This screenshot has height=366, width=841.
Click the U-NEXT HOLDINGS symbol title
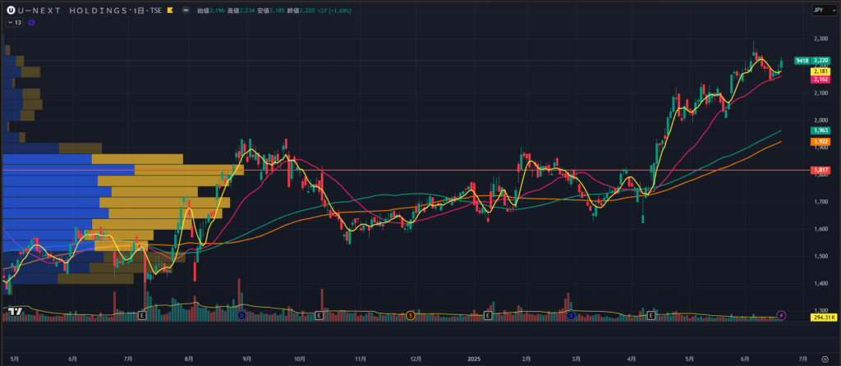72,10
